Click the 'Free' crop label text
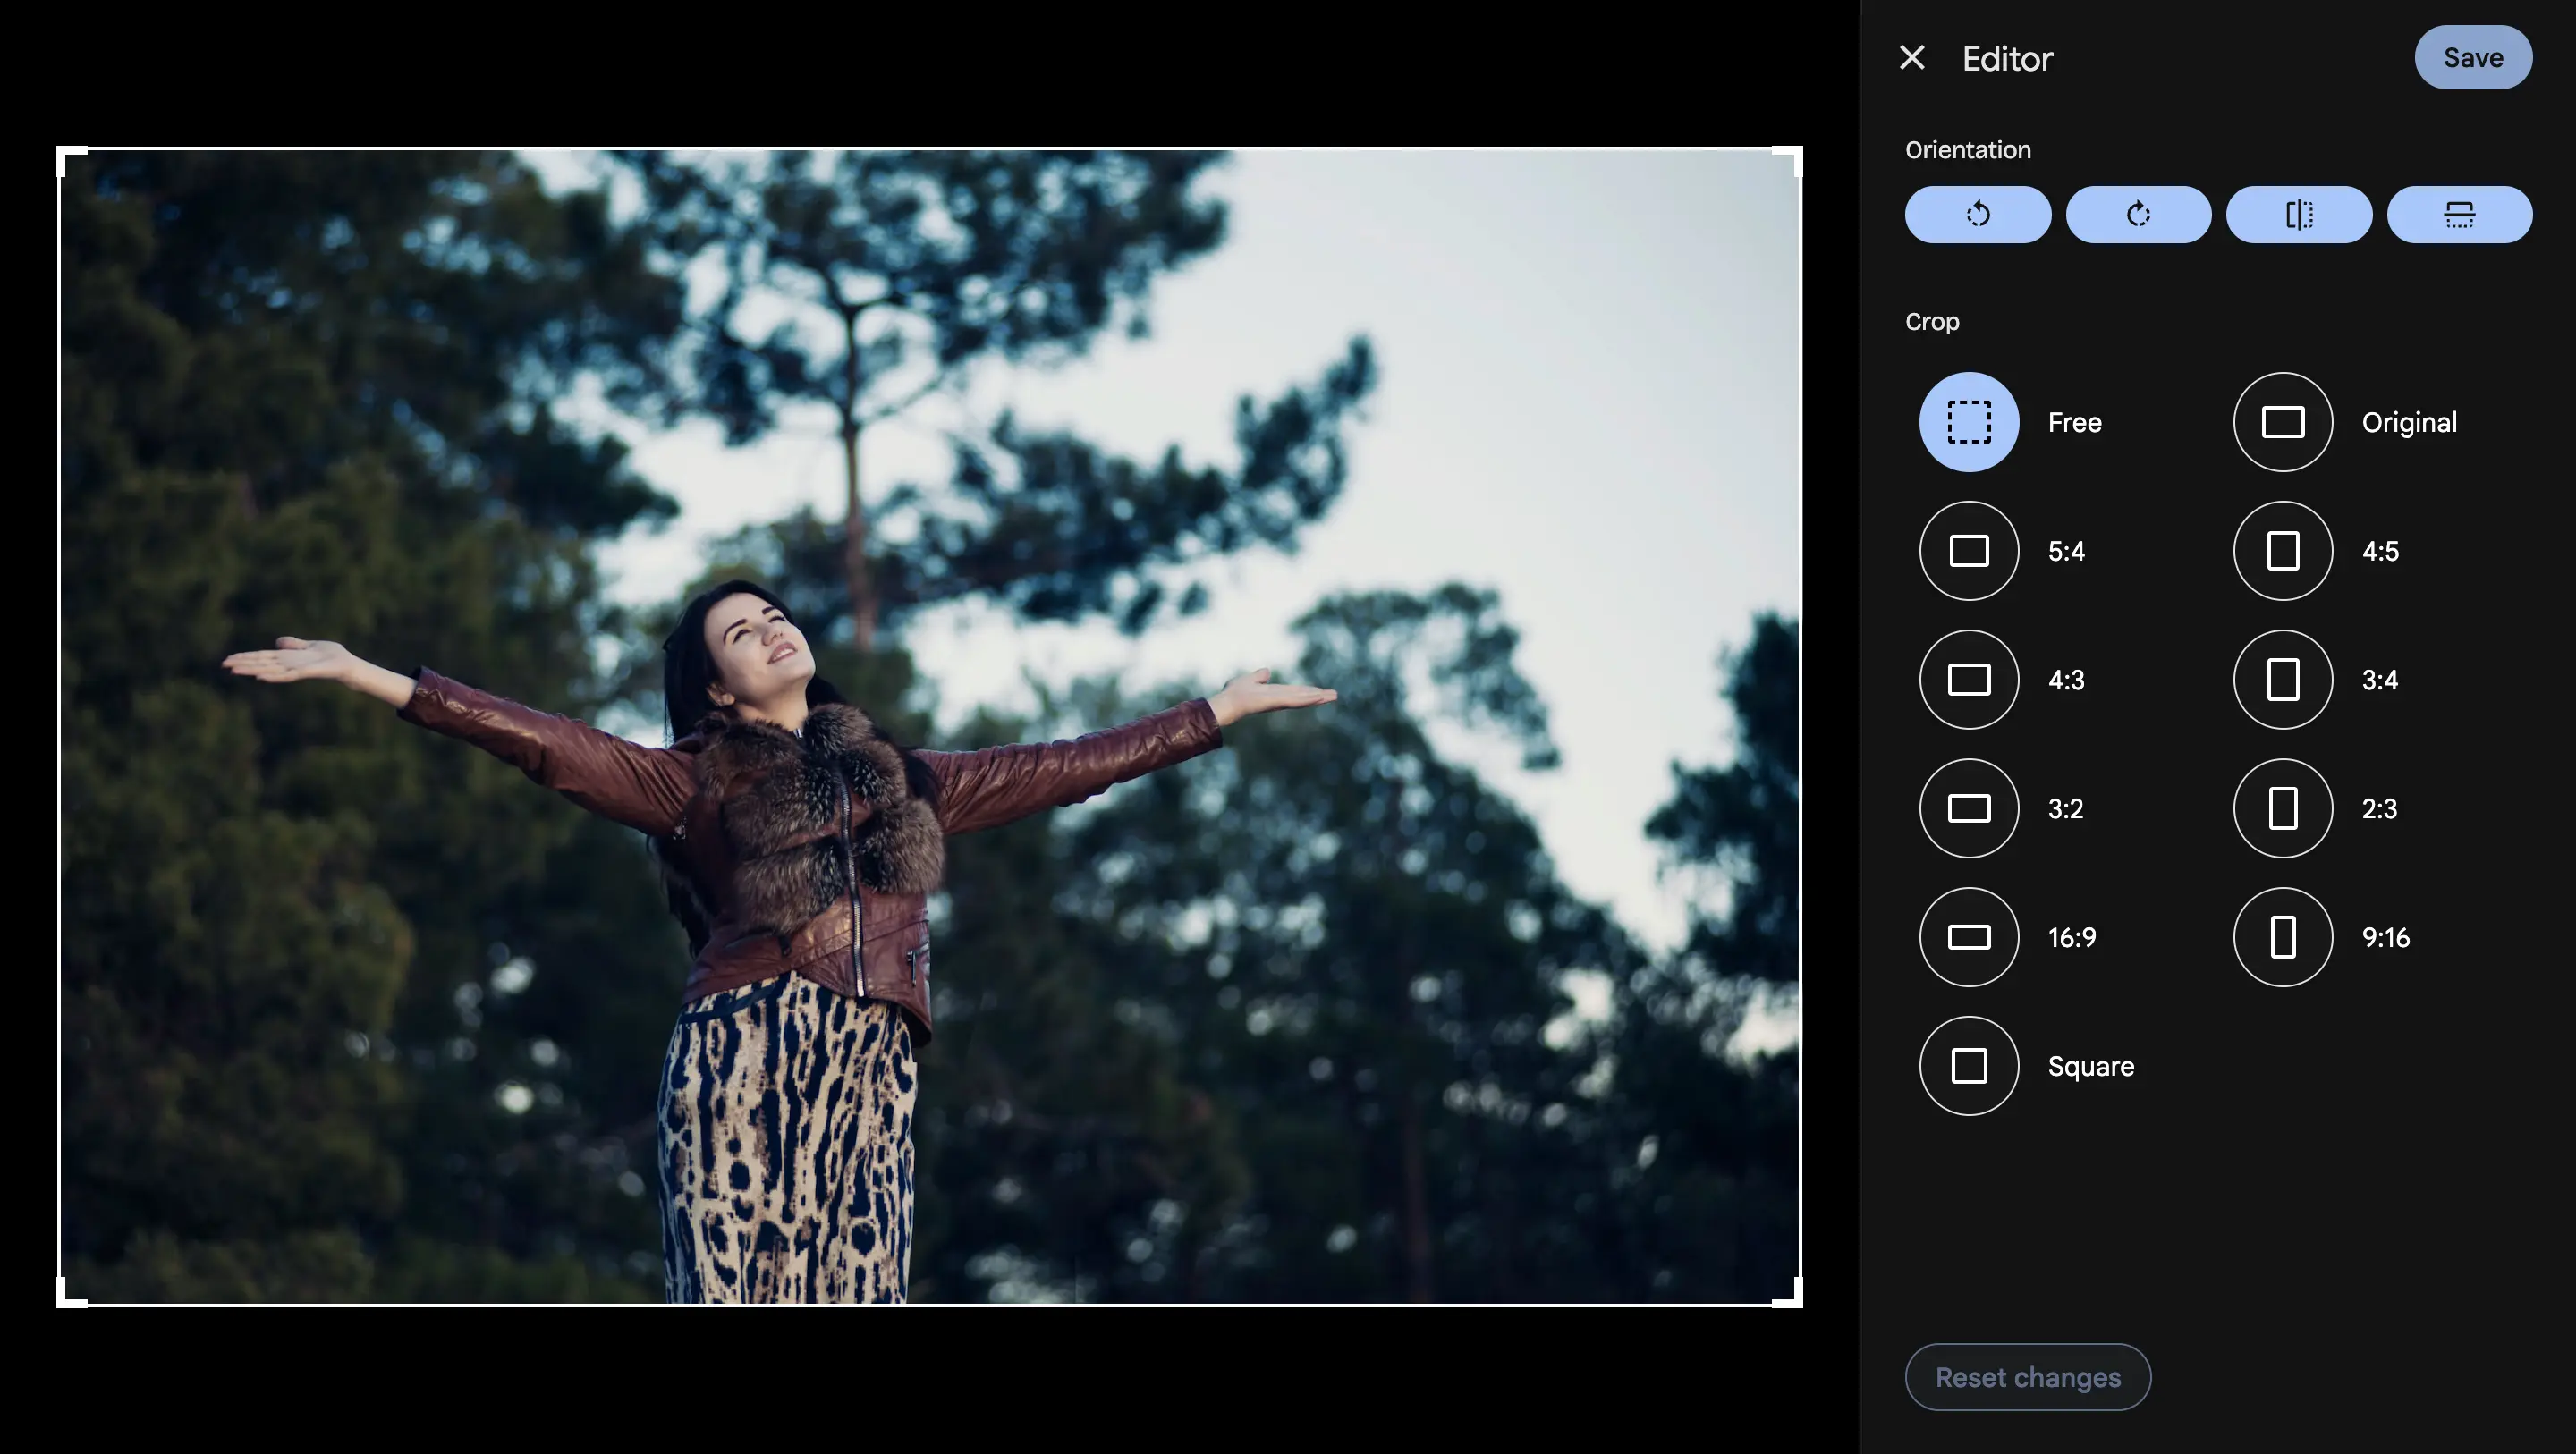The image size is (2576, 1454). tap(2074, 423)
